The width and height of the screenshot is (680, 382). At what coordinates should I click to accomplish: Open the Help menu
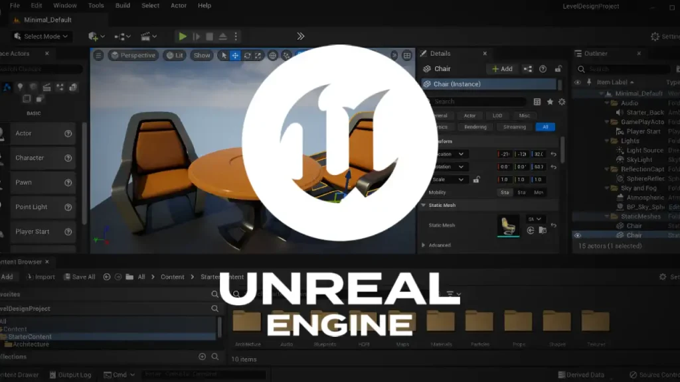click(205, 5)
